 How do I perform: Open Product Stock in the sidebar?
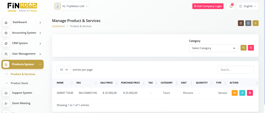[x=19, y=83]
